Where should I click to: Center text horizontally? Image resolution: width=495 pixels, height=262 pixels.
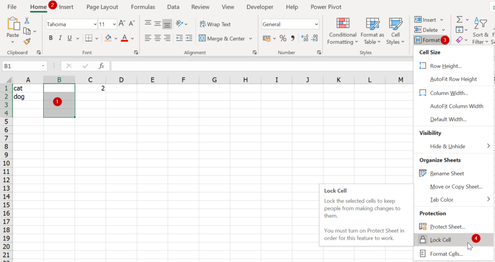click(158, 38)
